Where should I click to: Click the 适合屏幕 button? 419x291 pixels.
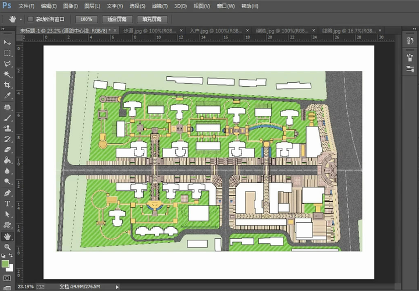coord(117,19)
